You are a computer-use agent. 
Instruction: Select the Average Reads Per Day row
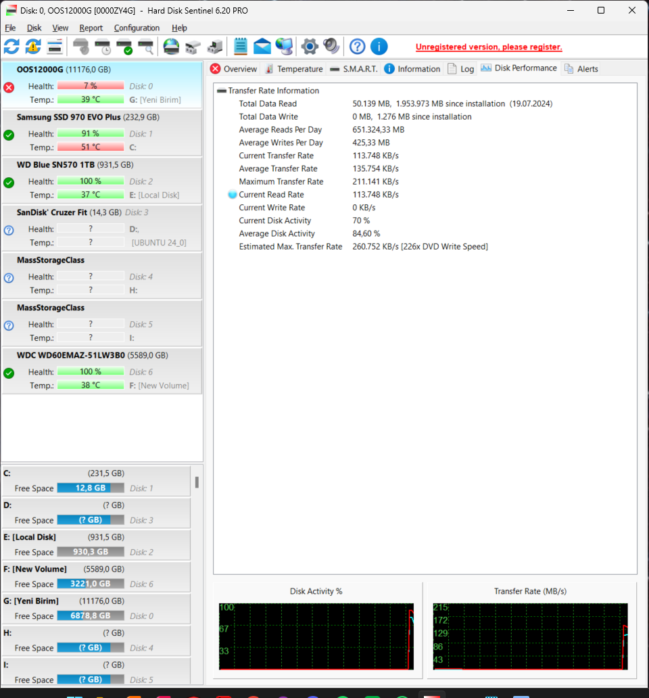(x=322, y=130)
